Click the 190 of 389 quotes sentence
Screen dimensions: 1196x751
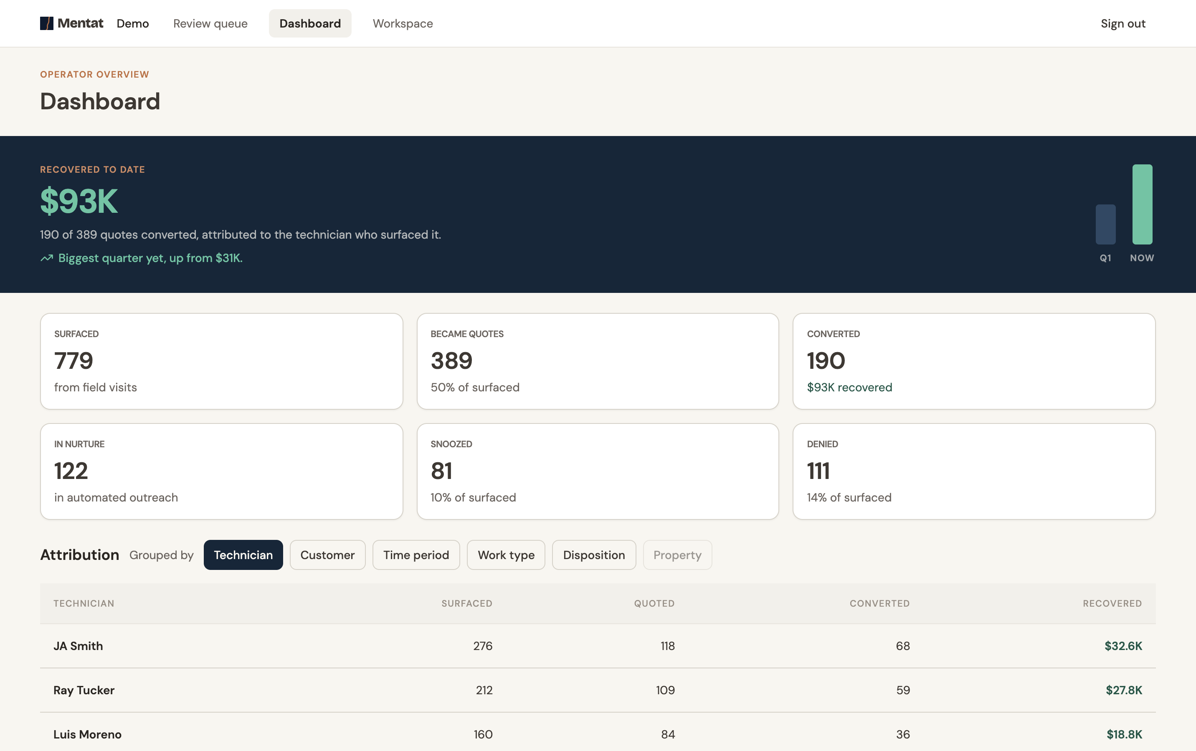tap(241, 235)
